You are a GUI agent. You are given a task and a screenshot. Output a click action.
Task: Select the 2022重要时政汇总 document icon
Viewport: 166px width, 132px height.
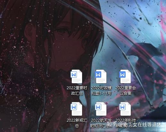(76, 76)
